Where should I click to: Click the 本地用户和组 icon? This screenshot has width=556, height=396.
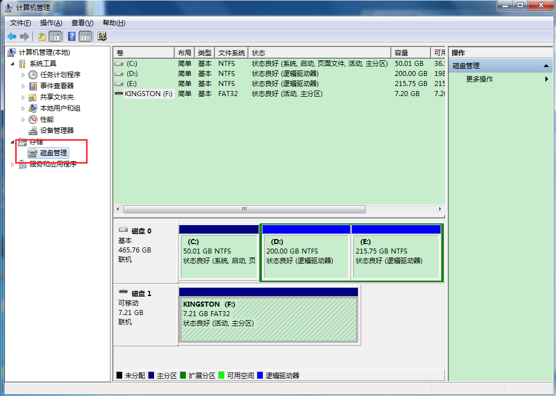33,108
